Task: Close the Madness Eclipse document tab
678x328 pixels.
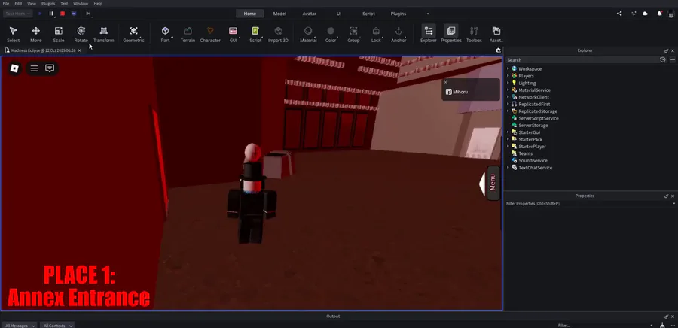Action: [79, 50]
